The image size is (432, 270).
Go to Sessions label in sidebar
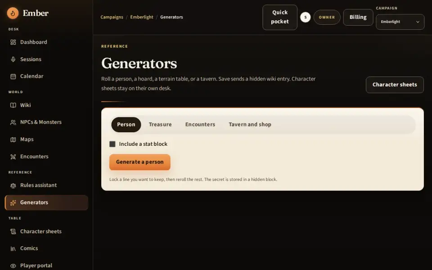[x=31, y=59]
